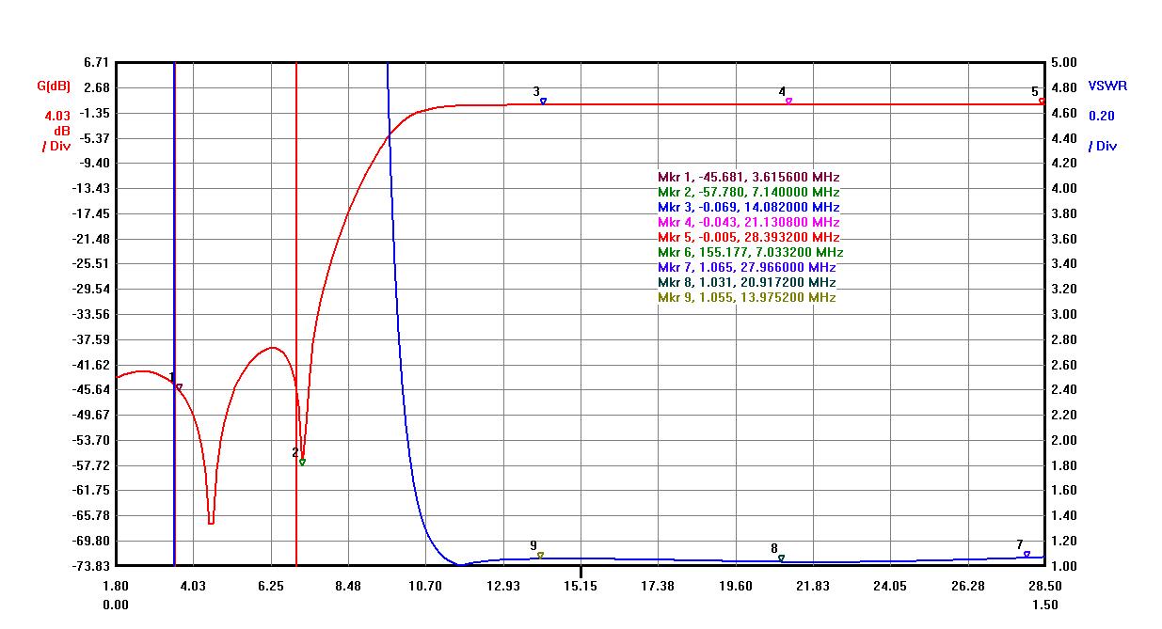Click the 0.20 / Div VSWR scale label
1162x629 pixels.
[x=1101, y=131]
